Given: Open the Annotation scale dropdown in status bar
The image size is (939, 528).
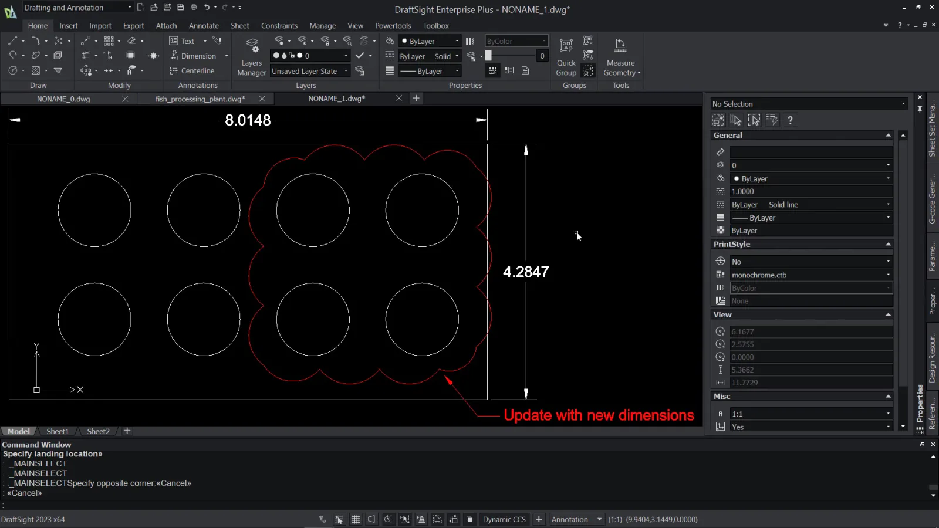Looking at the screenshot, I should [x=576, y=519].
